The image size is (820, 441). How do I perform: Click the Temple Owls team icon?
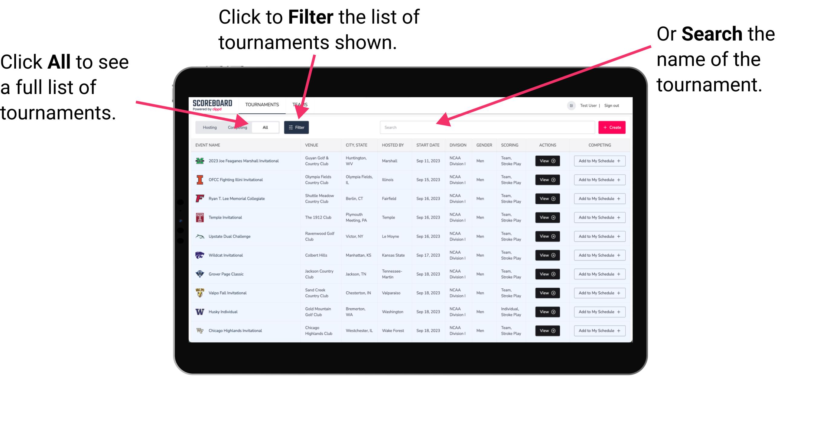pyautogui.click(x=199, y=217)
